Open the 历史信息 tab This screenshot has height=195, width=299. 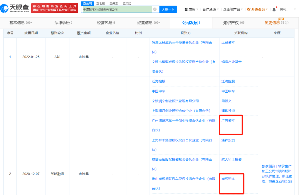click(x=272, y=23)
